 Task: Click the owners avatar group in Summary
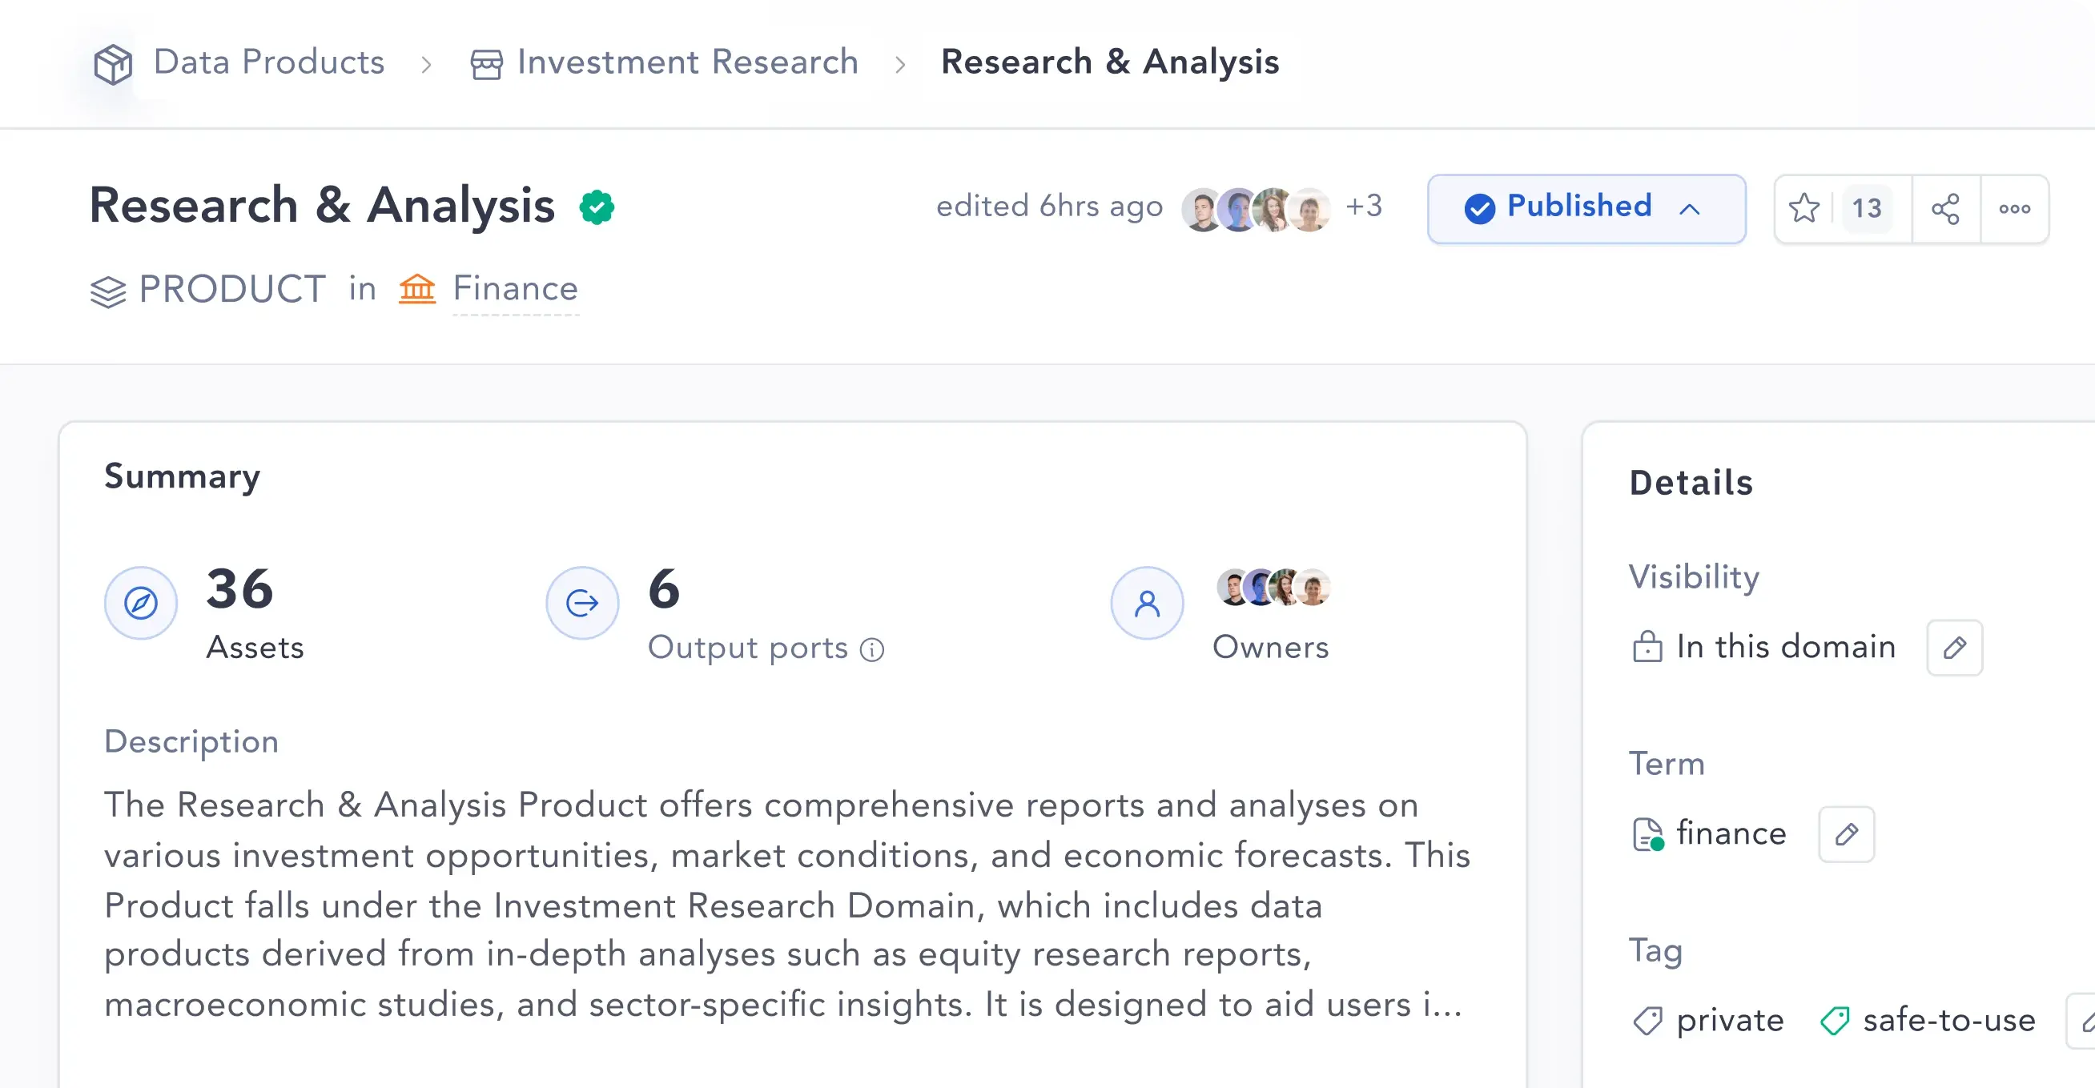1273,587
